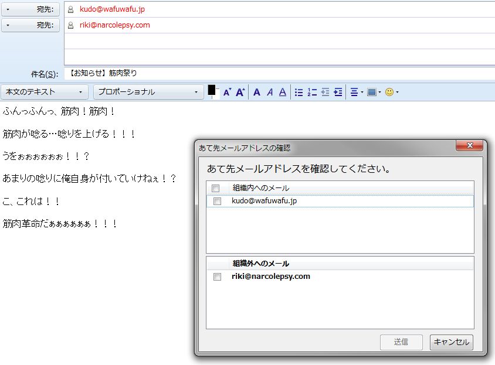Click the 送信 send button
The width and height of the screenshot is (495, 365).
401,342
